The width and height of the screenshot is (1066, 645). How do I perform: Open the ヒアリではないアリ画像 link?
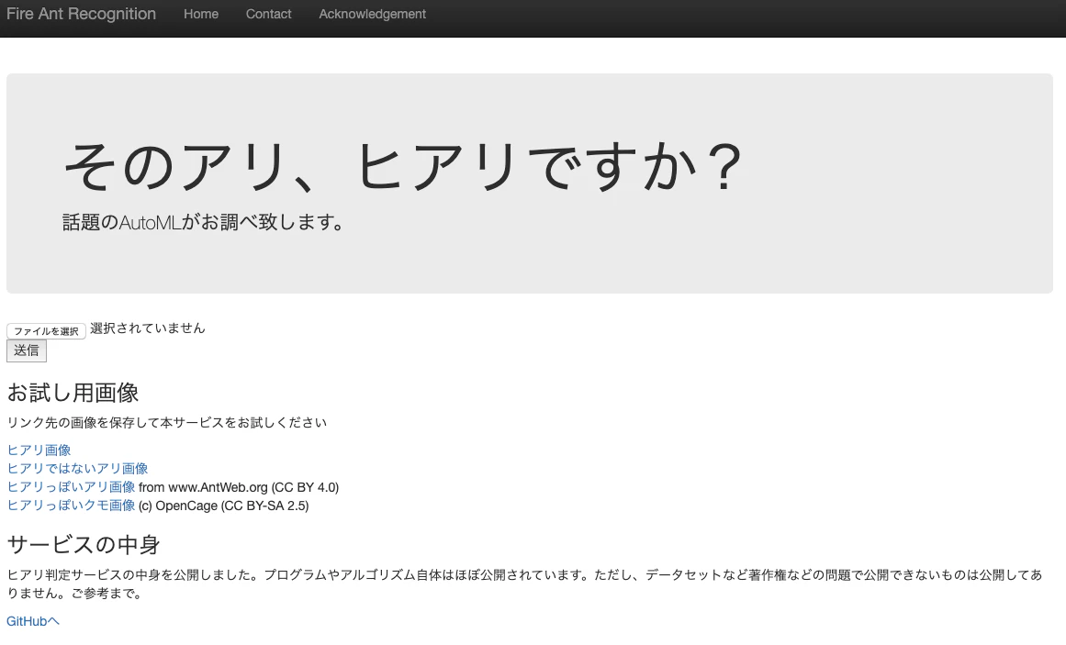(77, 468)
